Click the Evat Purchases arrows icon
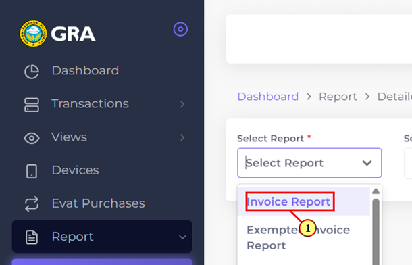 (x=32, y=204)
